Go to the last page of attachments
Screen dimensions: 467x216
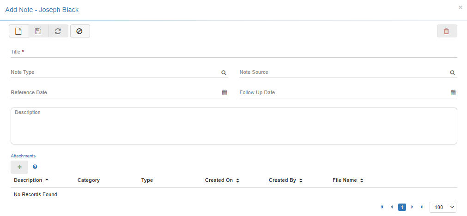click(x=422, y=207)
